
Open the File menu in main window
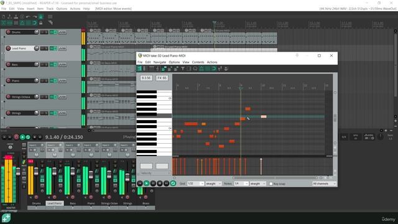coord(4,9)
